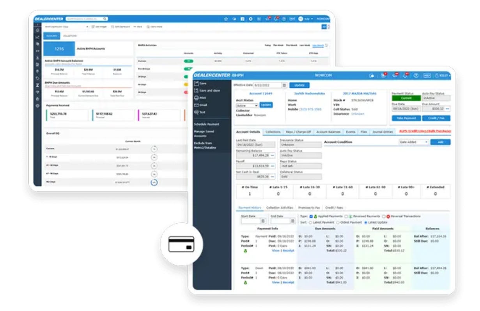Image resolution: width=480 pixels, height=311 pixels.
Task: Switch to the Collections tab in BHPH
Action: 273,132
